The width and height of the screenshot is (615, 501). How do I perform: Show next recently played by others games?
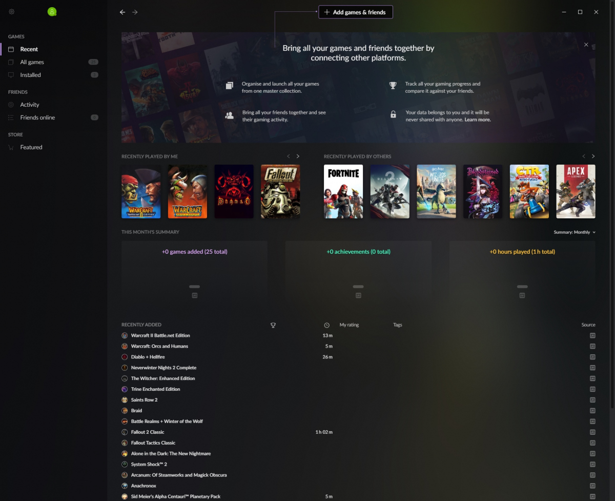click(593, 156)
